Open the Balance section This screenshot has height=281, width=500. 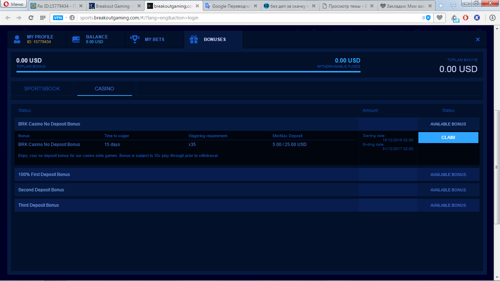coord(96,40)
